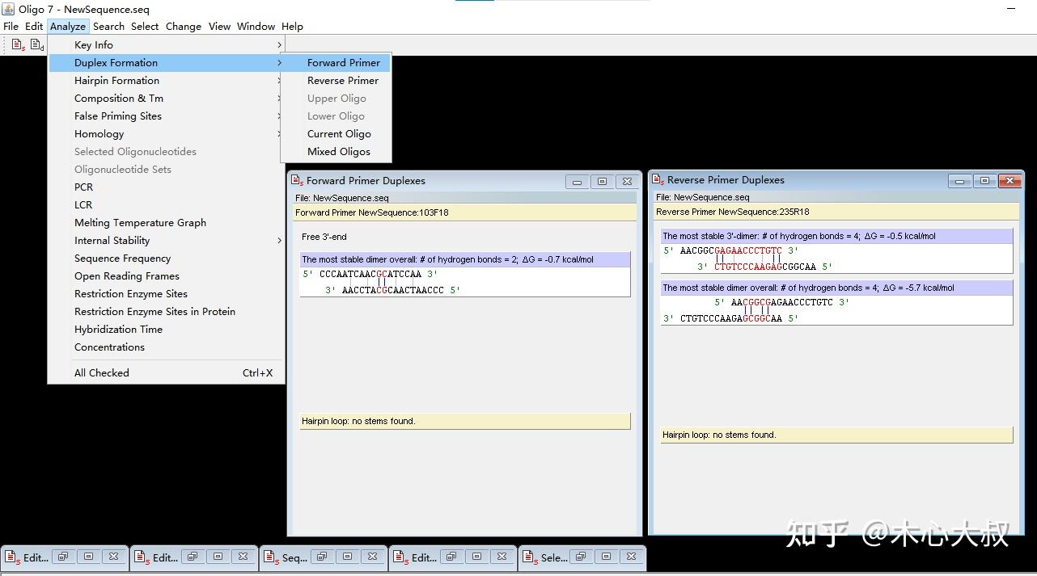Open Hybridization Time menu item
The image size is (1037, 576).
pos(166,330)
